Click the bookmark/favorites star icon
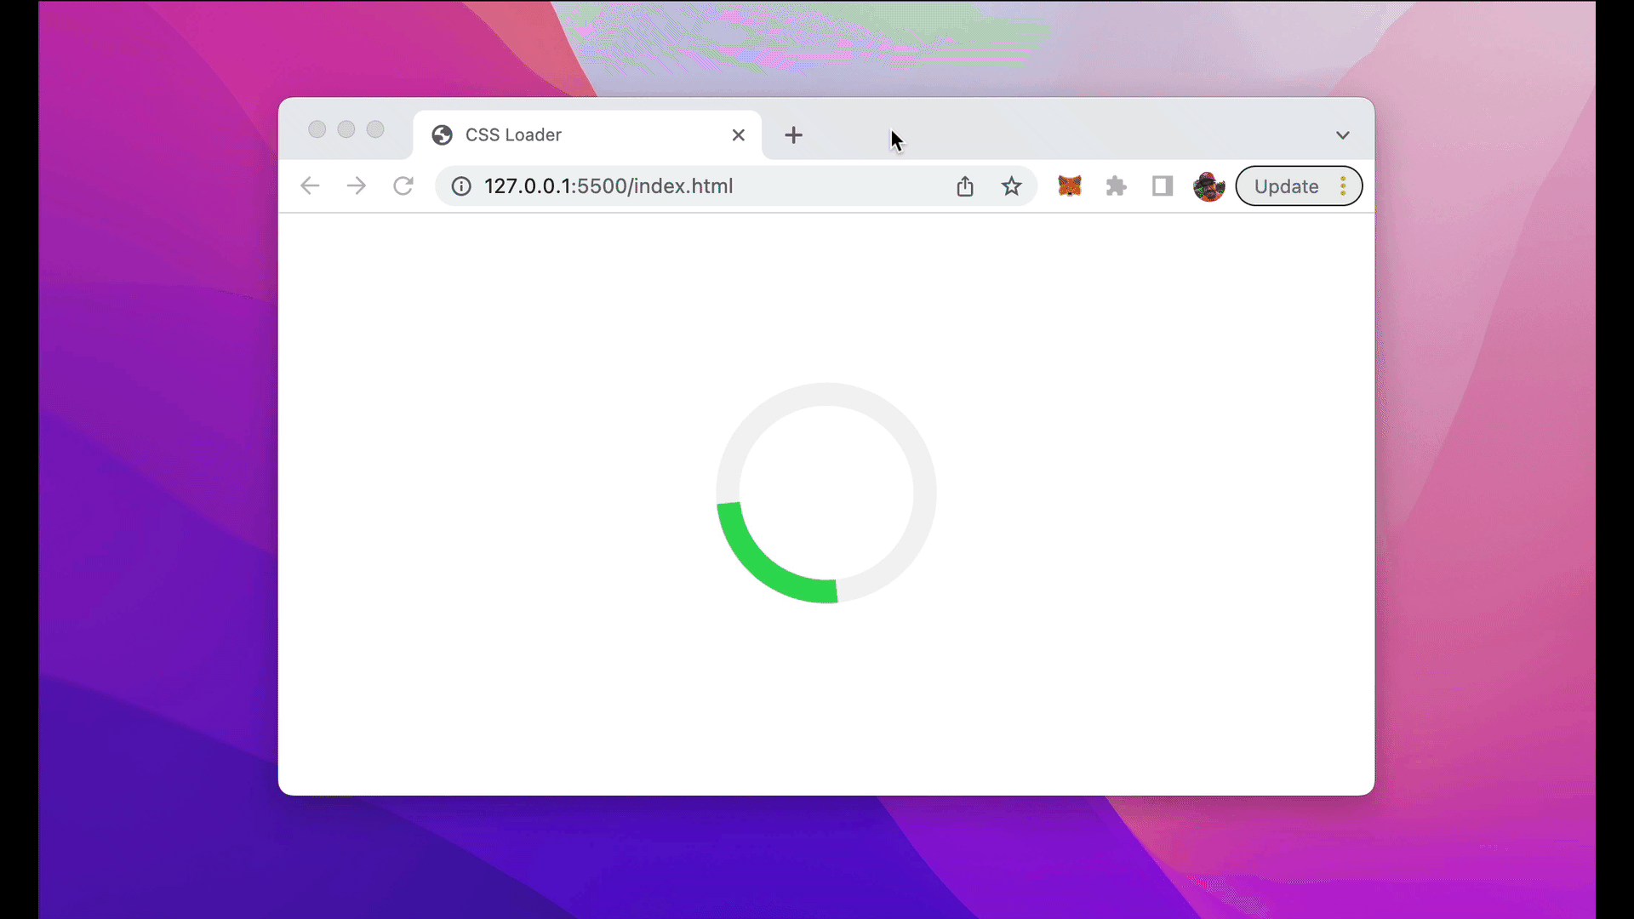1634x919 pixels. [1011, 186]
